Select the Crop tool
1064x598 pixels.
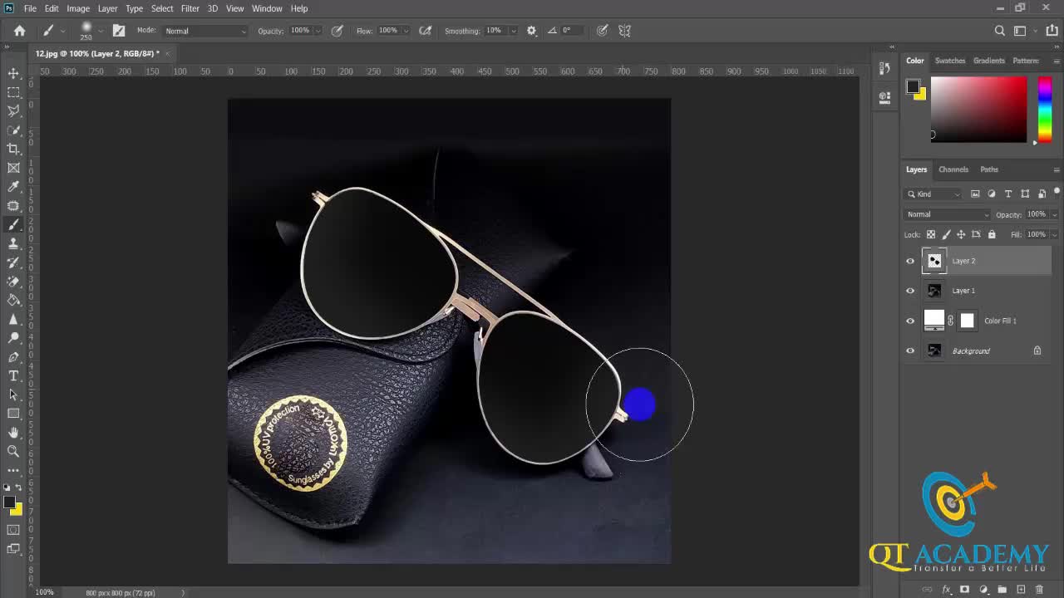click(13, 149)
